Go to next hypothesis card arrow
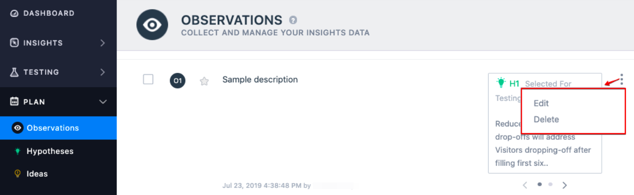Image resolution: width=634 pixels, height=195 pixels. 565,185
